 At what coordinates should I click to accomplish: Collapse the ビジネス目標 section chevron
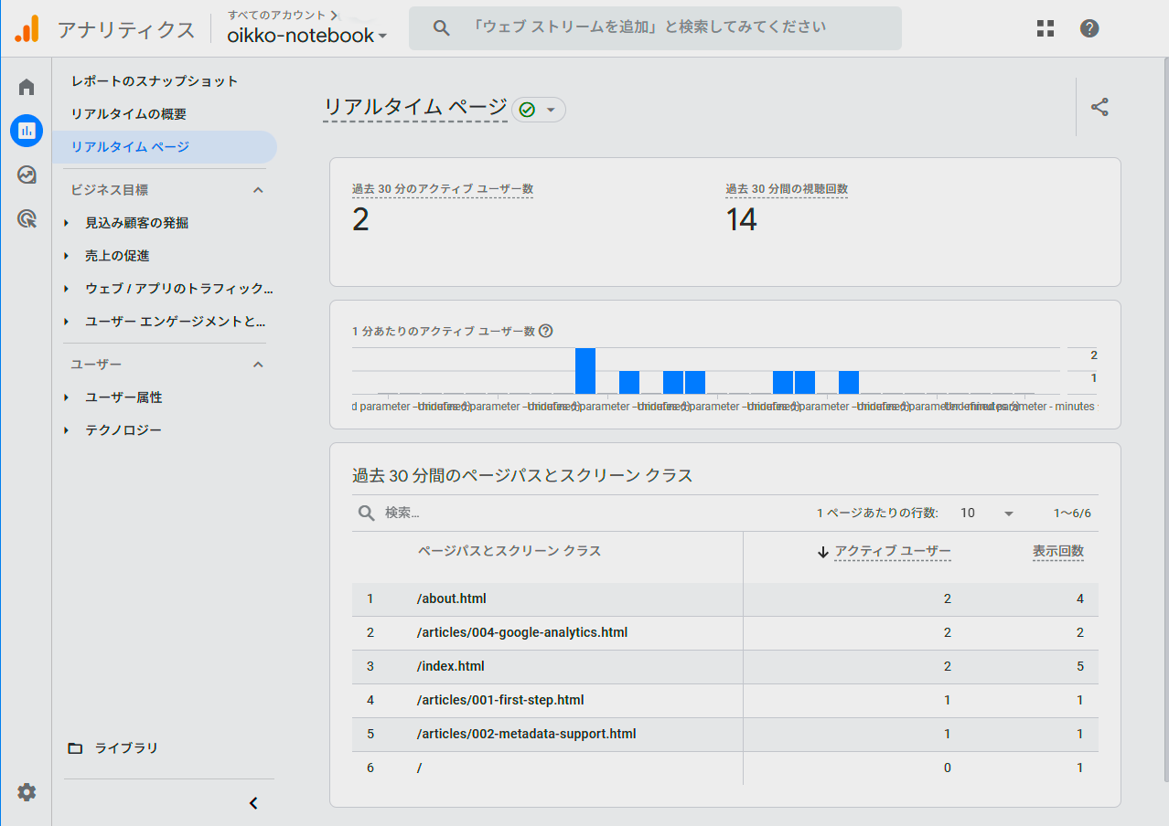(257, 189)
